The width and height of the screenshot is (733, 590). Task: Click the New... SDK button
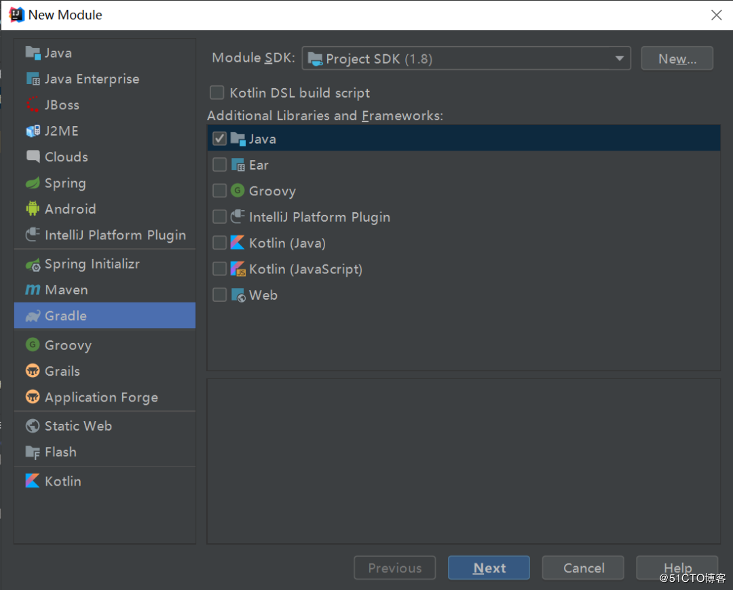(x=677, y=58)
